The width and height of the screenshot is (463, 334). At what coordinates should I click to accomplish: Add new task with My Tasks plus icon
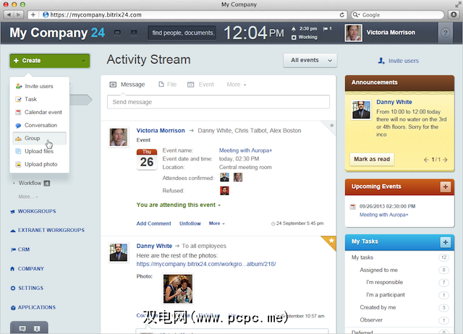(x=446, y=242)
